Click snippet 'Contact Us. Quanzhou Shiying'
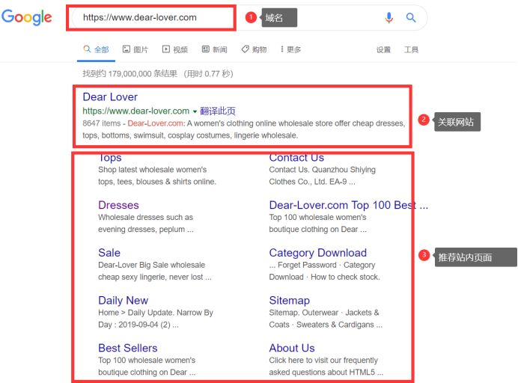 pyautogui.click(x=322, y=170)
